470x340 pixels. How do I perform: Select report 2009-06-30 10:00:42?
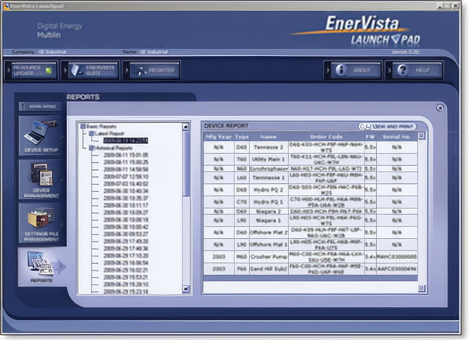[126, 227]
